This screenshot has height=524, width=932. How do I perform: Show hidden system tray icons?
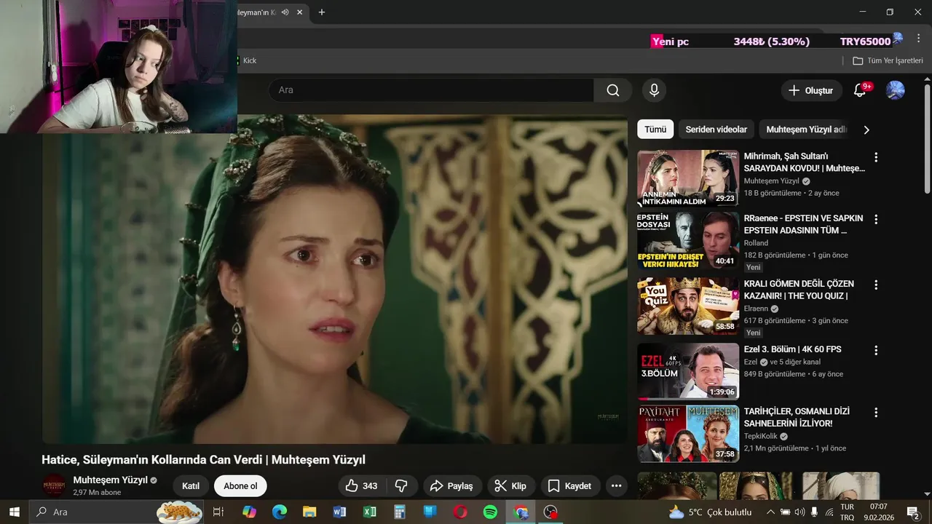click(x=770, y=512)
